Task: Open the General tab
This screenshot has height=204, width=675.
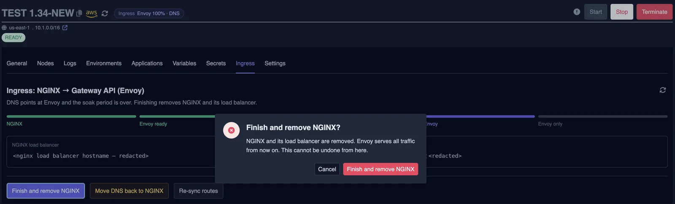Action: click(x=17, y=63)
